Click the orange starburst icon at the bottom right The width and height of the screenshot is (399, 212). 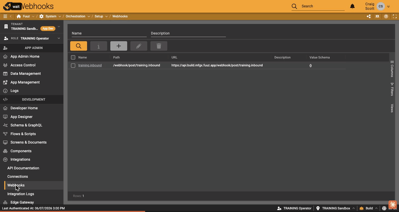[392, 205]
